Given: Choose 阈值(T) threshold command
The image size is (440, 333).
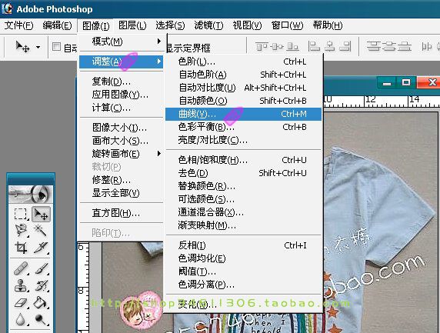Looking at the screenshot, I should (x=243, y=271).
